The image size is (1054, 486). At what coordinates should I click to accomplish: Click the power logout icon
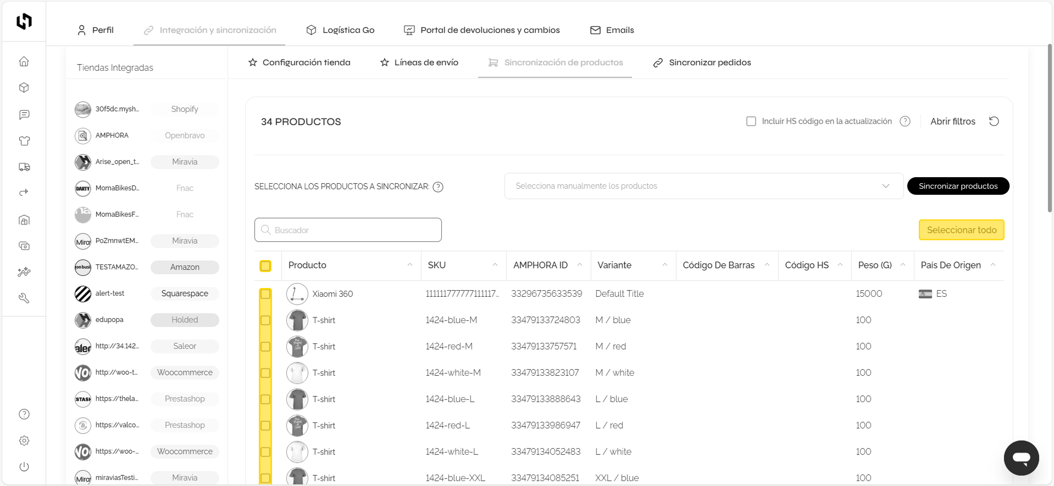tap(24, 467)
